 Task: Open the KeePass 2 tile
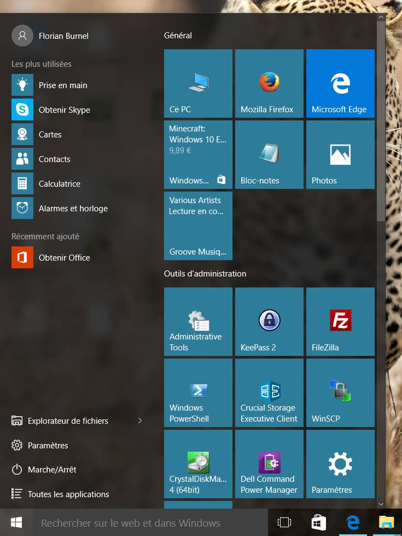pos(269,321)
